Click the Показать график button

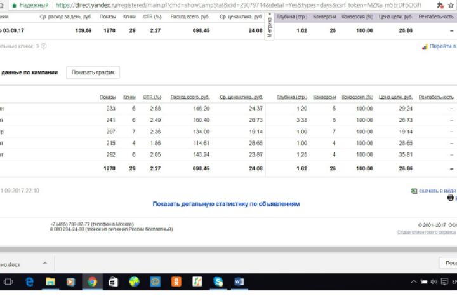(93, 72)
